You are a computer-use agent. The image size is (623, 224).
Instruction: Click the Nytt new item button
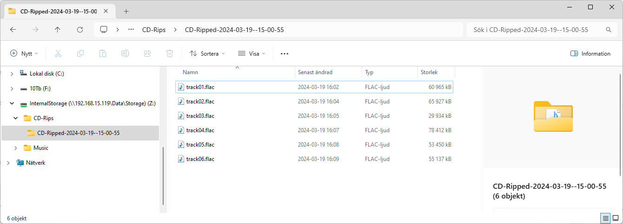[x=24, y=53]
